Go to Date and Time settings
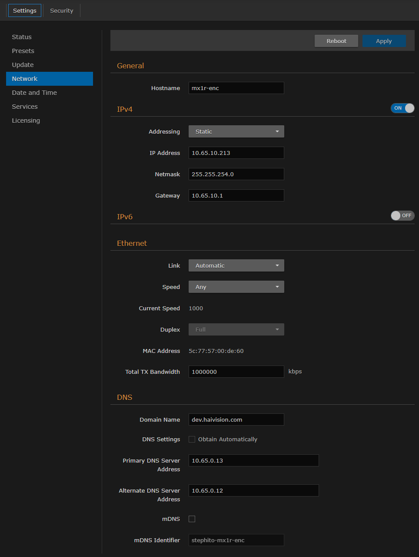This screenshot has height=557, width=419. pyautogui.click(x=34, y=93)
